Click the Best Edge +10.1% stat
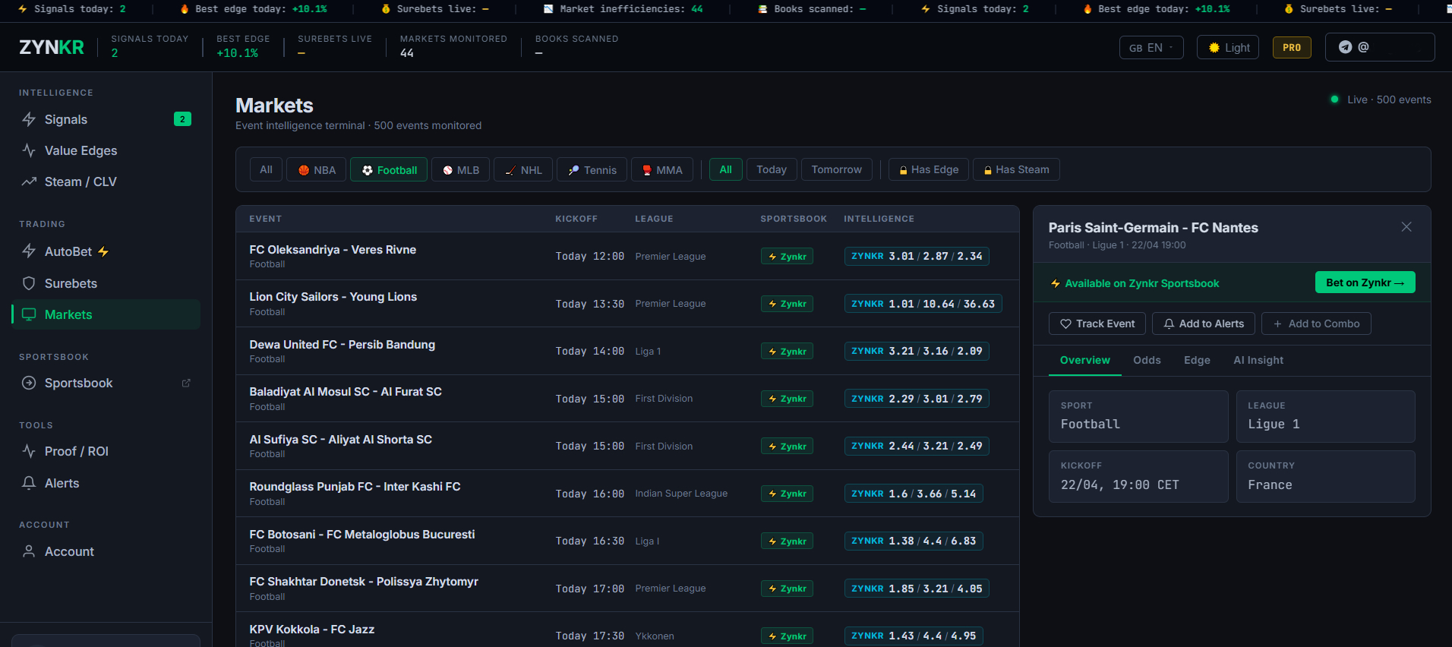The width and height of the screenshot is (1452, 647). pos(243,46)
